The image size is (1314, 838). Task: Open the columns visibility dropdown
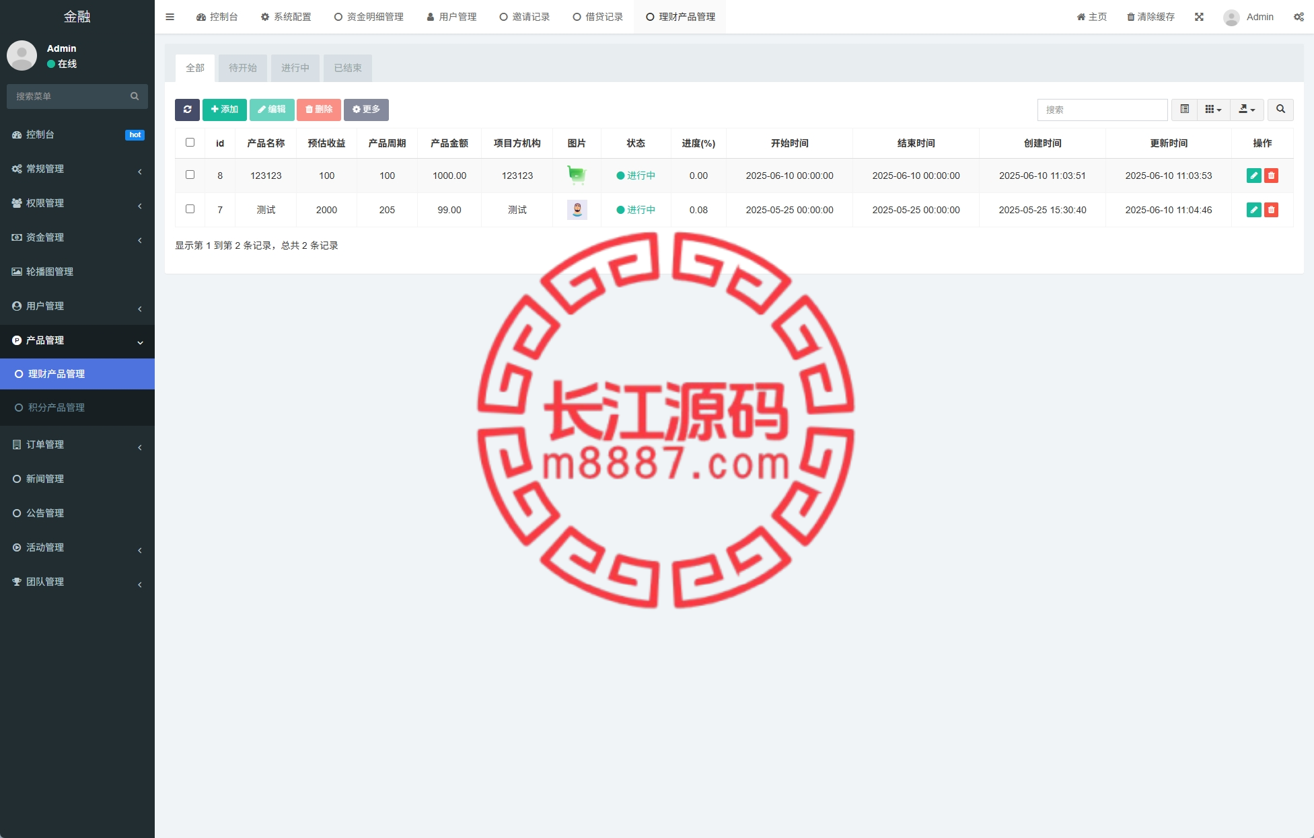coord(1213,110)
